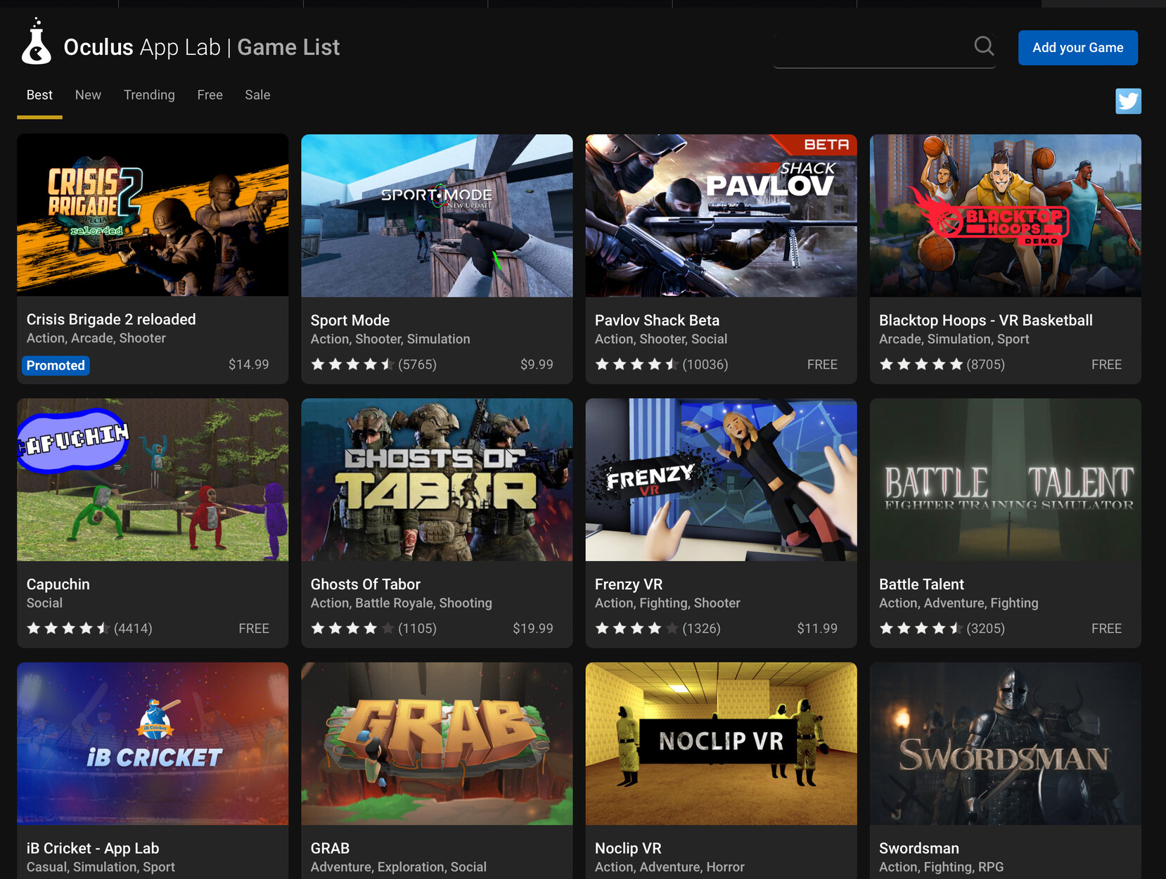Click the Blacktop Hoops five-star rating
This screenshot has height=879, width=1166.
click(x=921, y=364)
